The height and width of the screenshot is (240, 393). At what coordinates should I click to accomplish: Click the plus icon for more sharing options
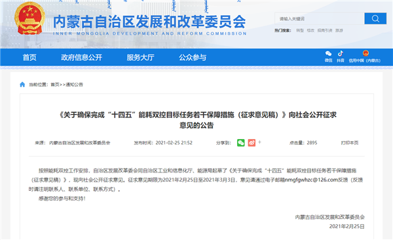259,142
